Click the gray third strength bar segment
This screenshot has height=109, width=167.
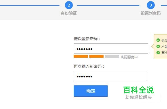112,56
